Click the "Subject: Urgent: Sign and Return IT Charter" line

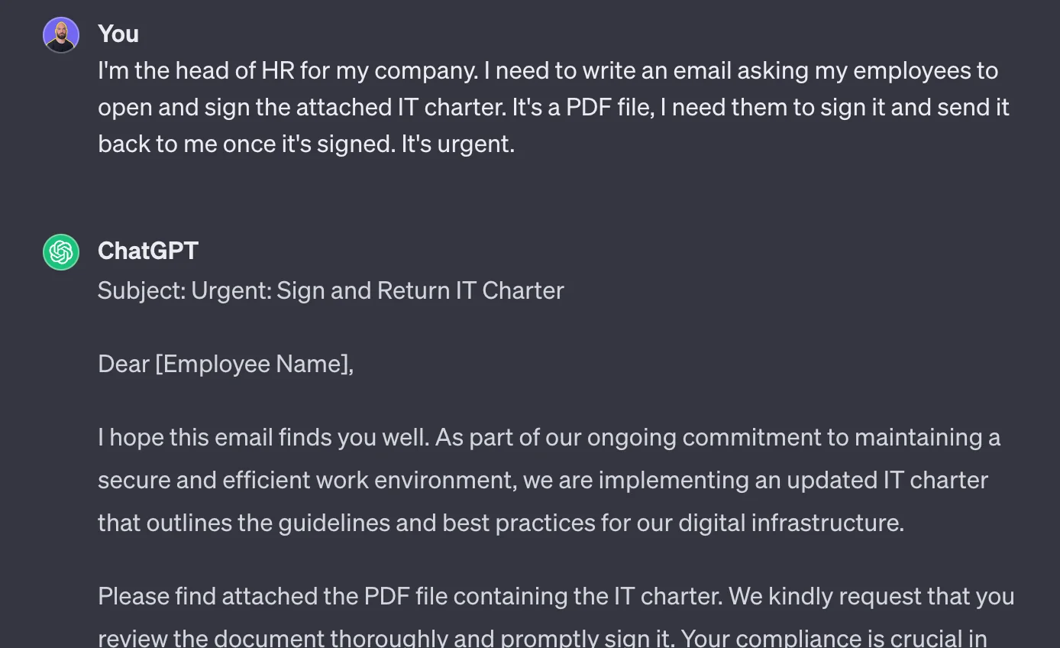coord(331,291)
